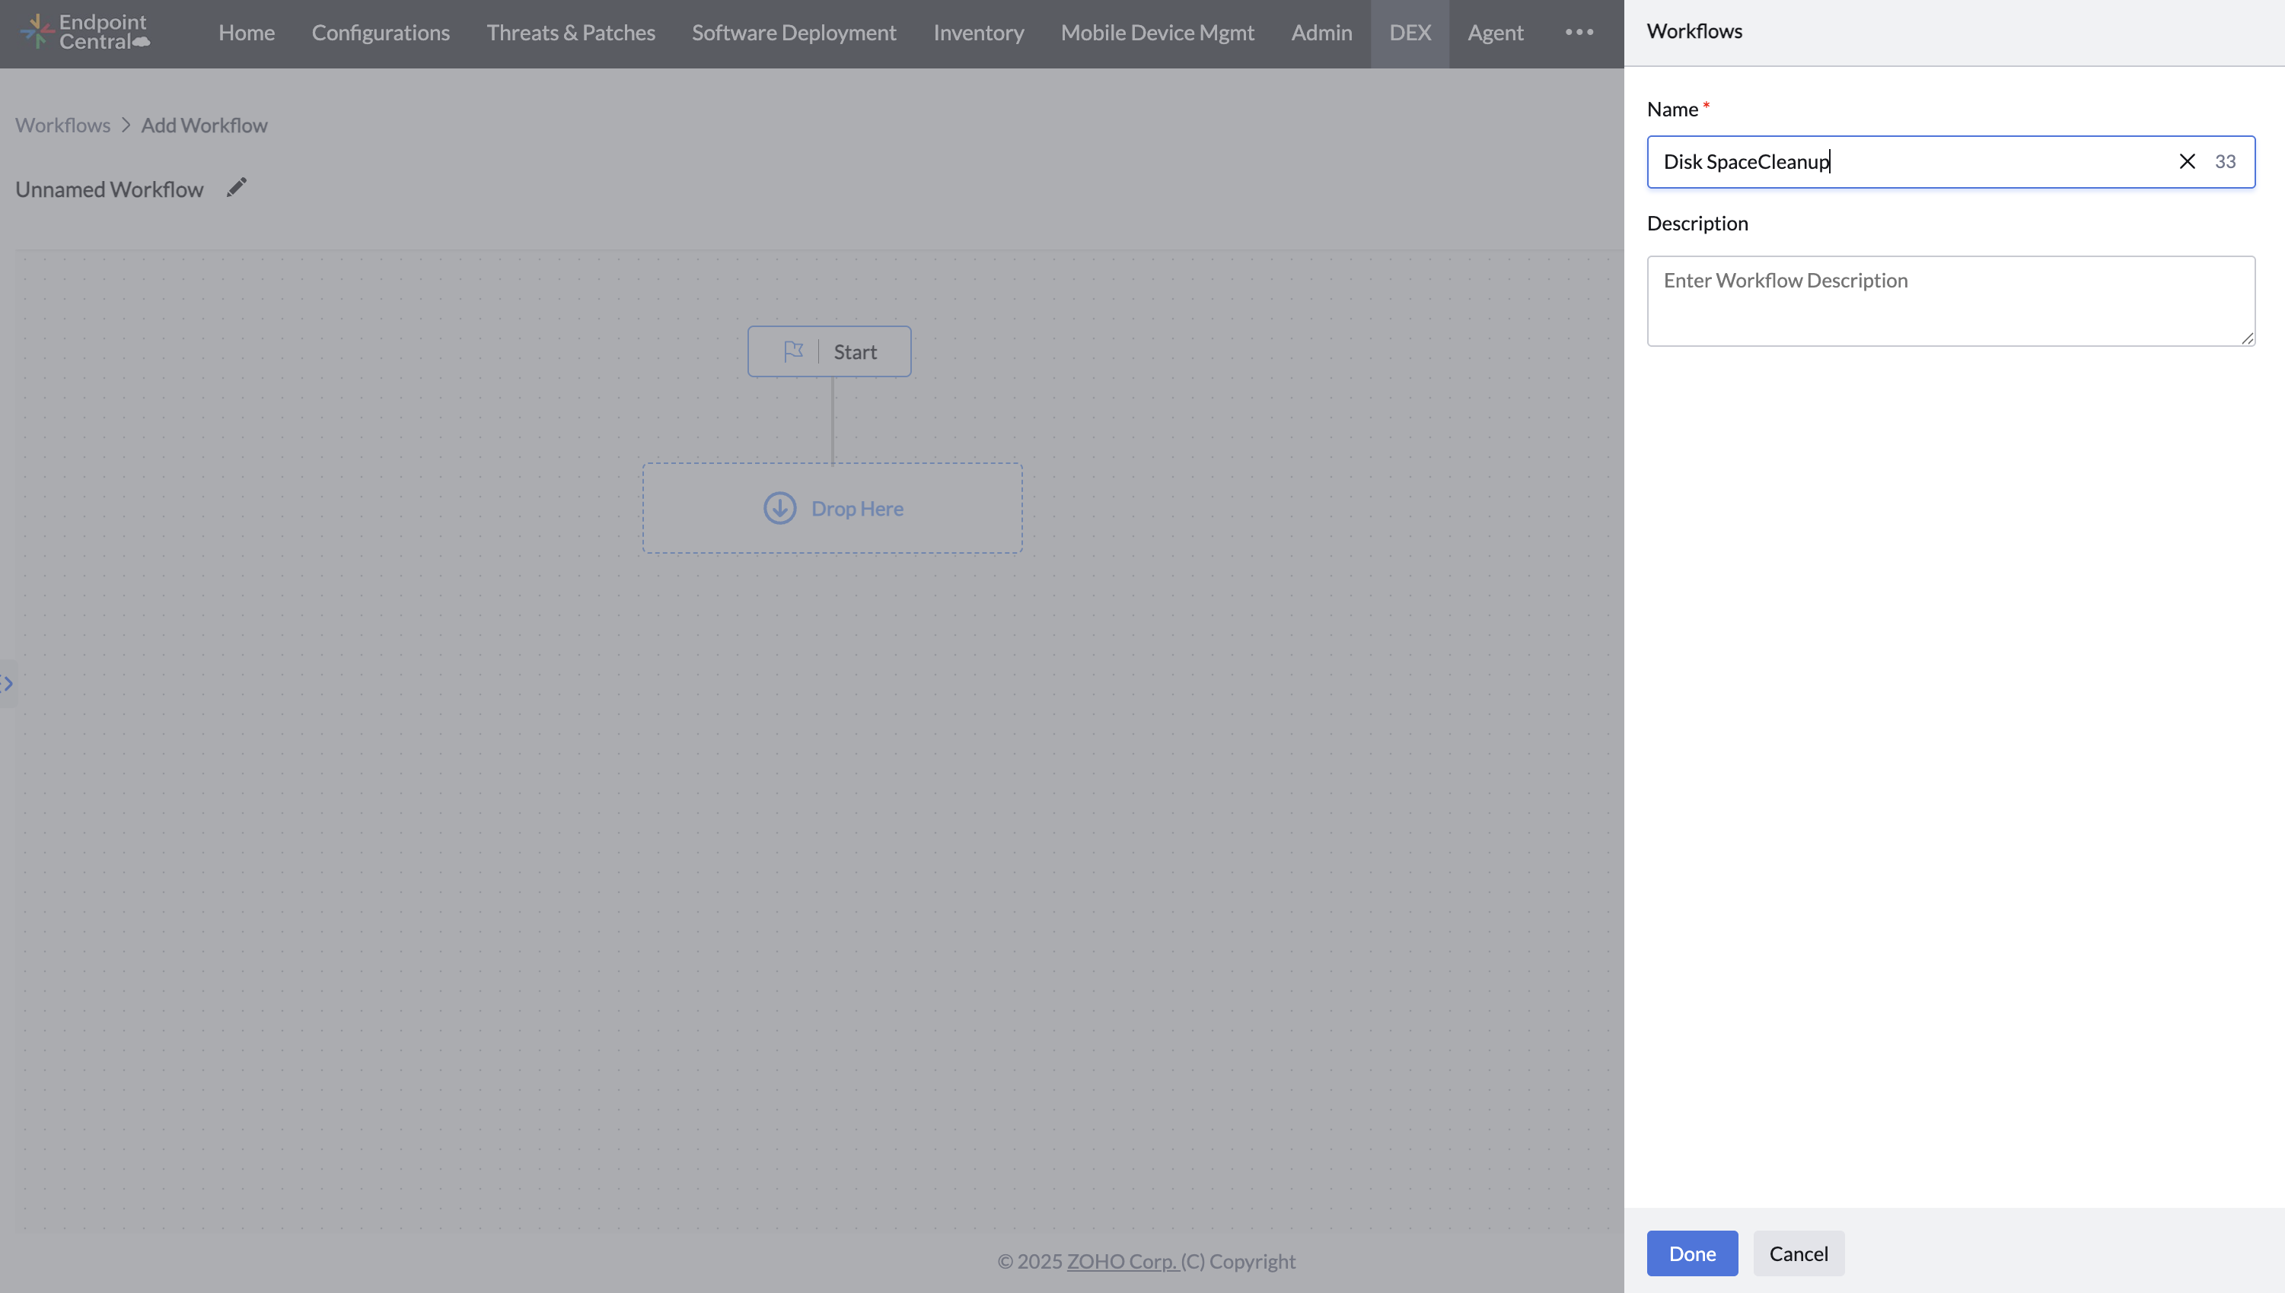The height and width of the screenshot is (1293, 2285).
Task: Click the flag icon inside the Start node
Action: (x=794, y=351)
